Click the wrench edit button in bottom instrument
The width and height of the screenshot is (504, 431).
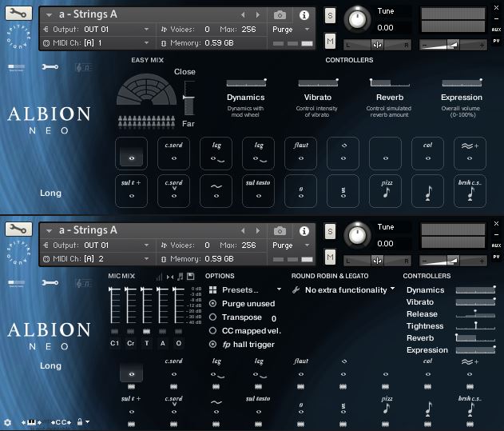[x=18, y=229]
